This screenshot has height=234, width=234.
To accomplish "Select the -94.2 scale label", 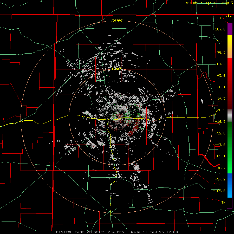I will [x=220, y=179].
